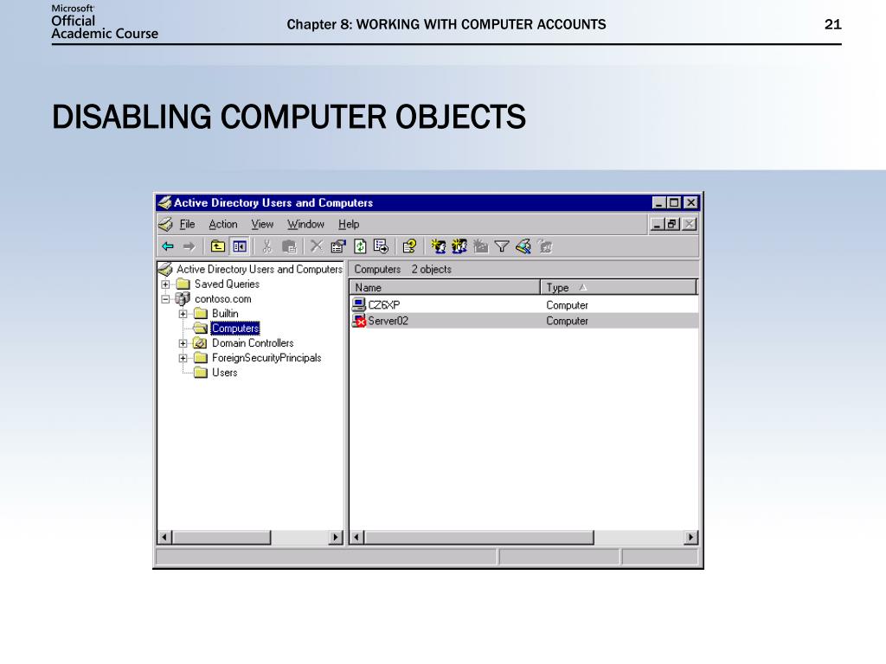This screenshot has width=886, height=664.
Task: Open Properties from the toolbar
Action: (x=338, y=246)
